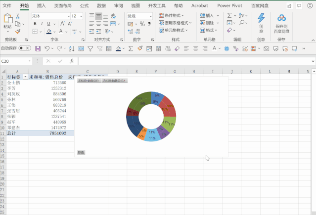The image size is (316, 215).
Task: Decrease decimal places
Action: (x=137, y=31)
